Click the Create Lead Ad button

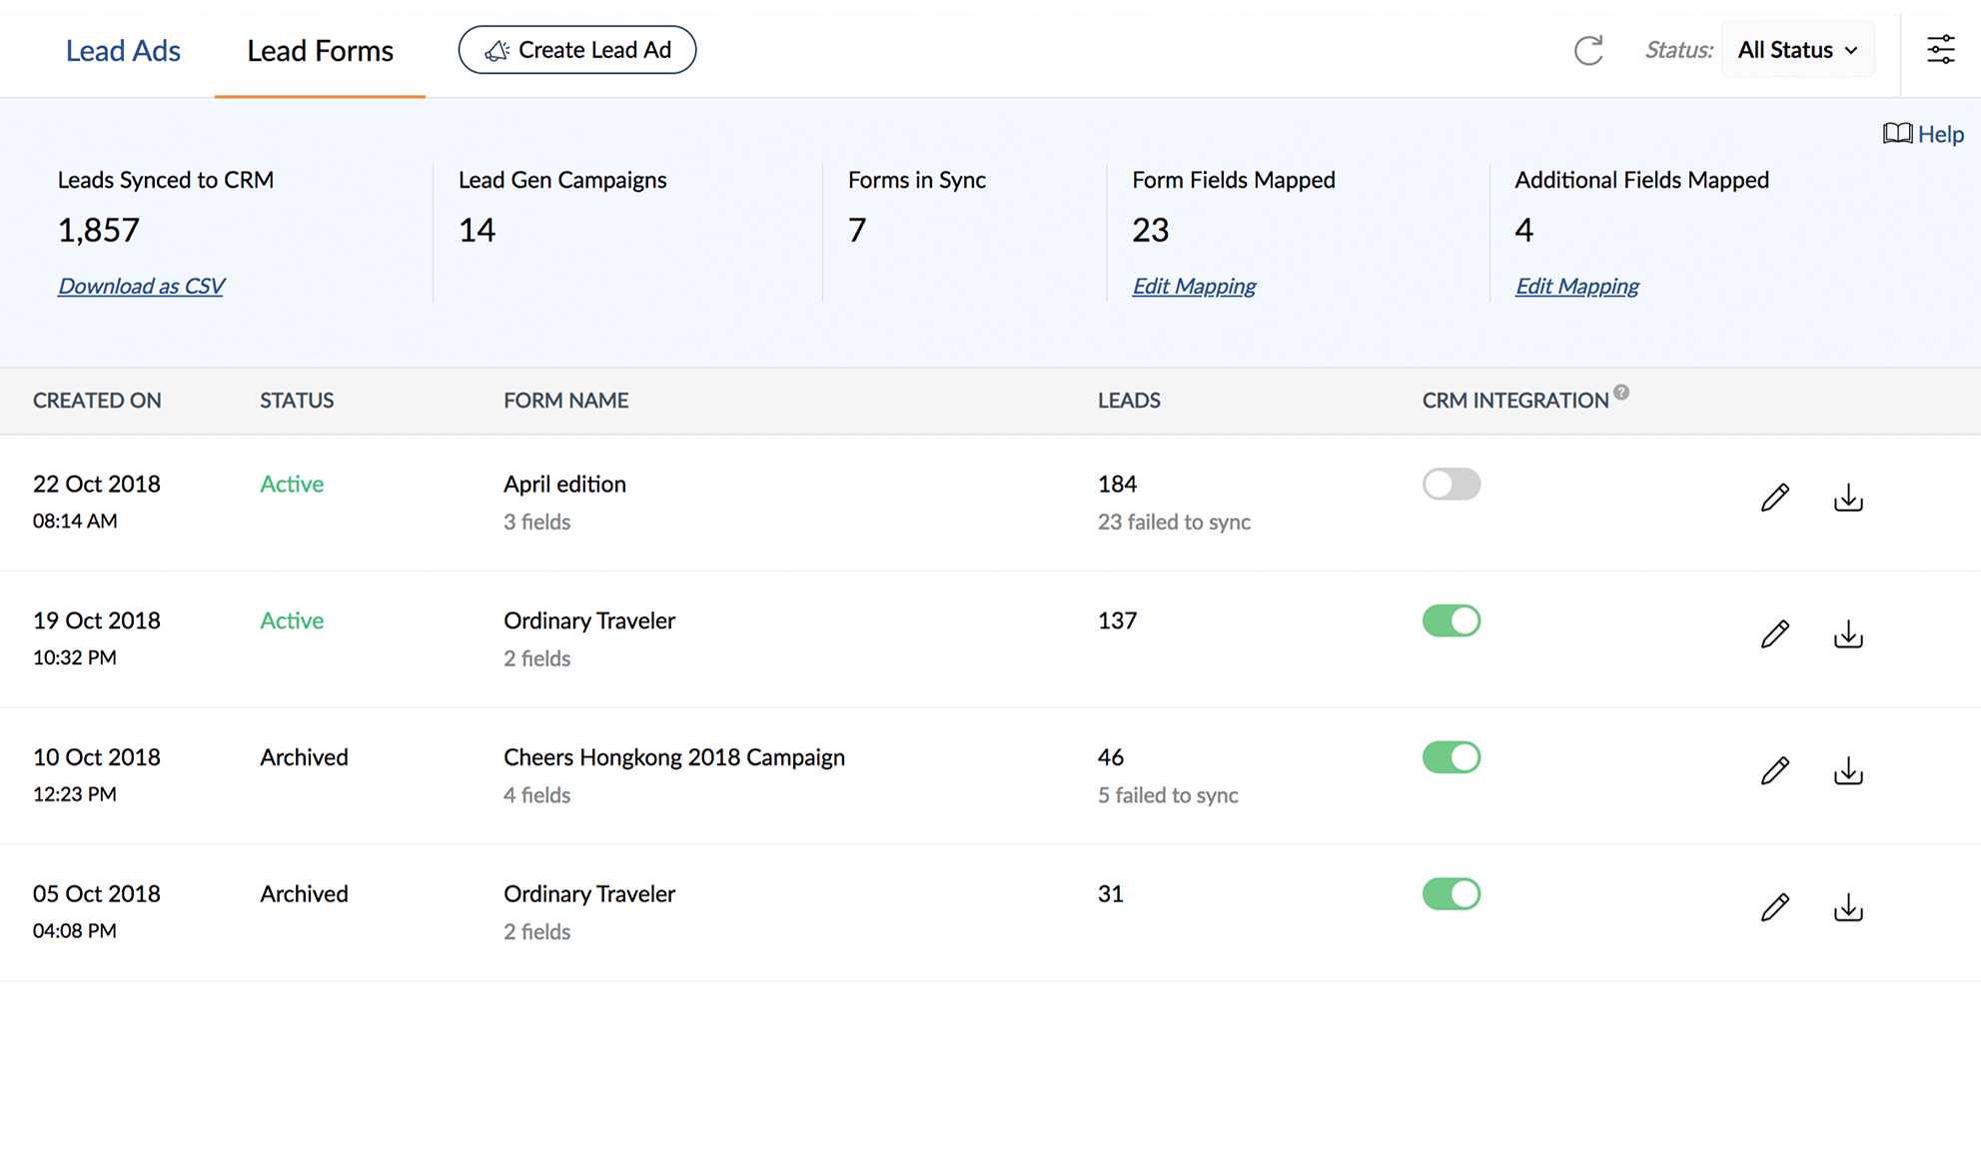coord(577,50)
